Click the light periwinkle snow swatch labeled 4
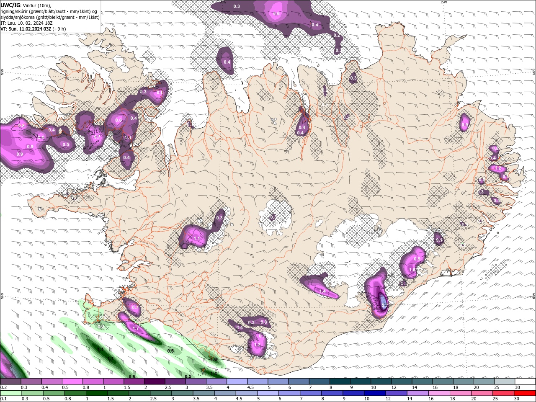Image resolution: width=536 pixels, height=402 pixels. tap(236, 381)
